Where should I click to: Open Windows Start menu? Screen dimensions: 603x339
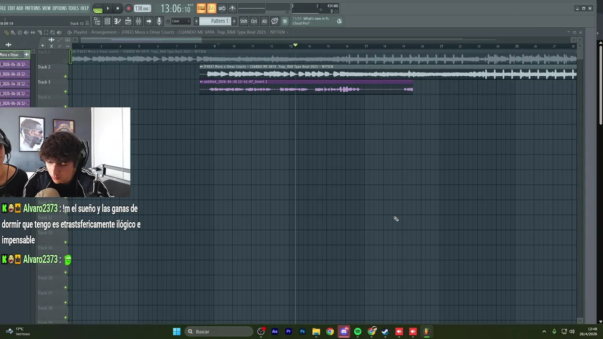(177, 331)
